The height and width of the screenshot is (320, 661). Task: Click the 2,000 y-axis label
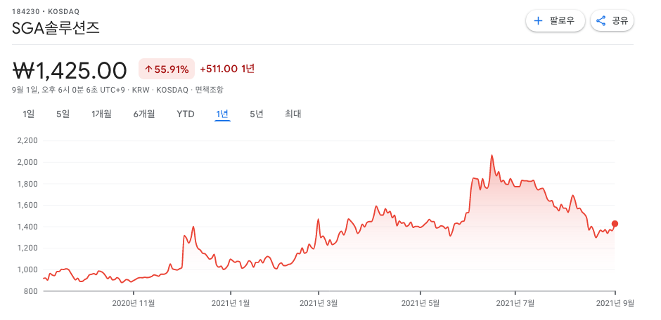[x=28, y=162]
